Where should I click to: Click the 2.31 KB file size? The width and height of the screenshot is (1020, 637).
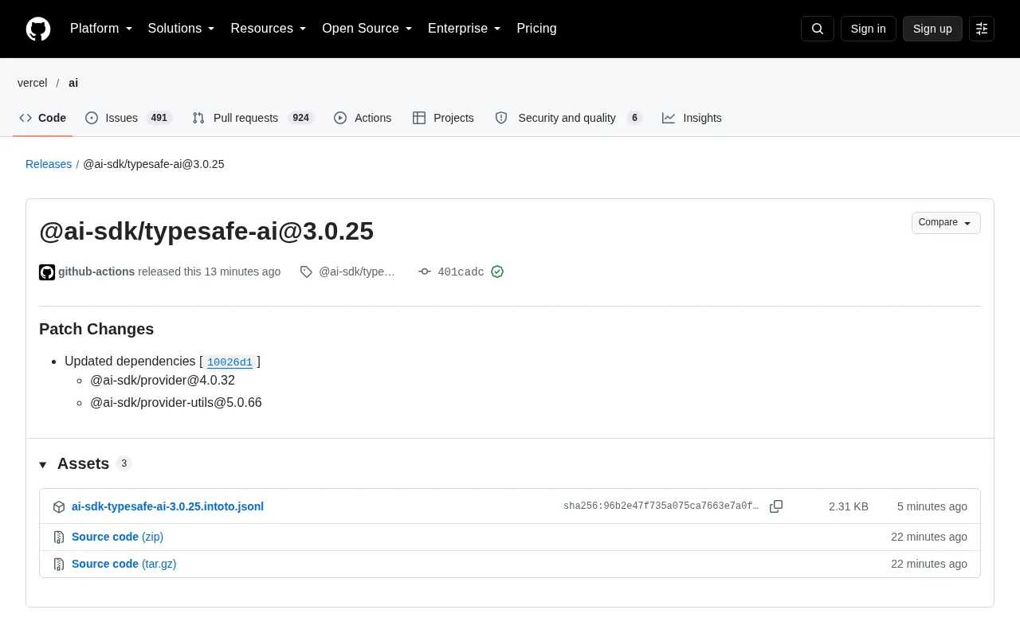849,506
